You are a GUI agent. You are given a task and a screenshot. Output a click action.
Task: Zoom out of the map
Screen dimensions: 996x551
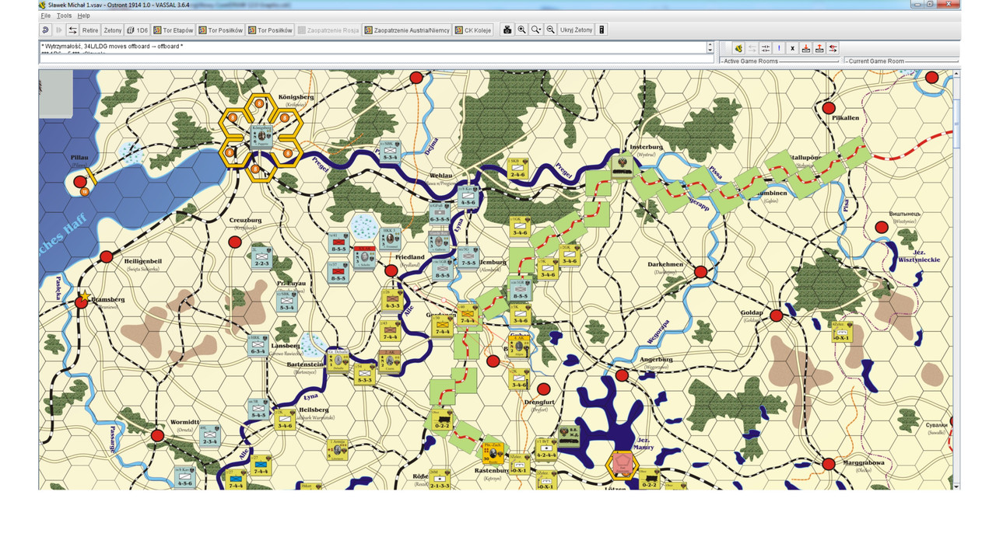click(550, 30)
